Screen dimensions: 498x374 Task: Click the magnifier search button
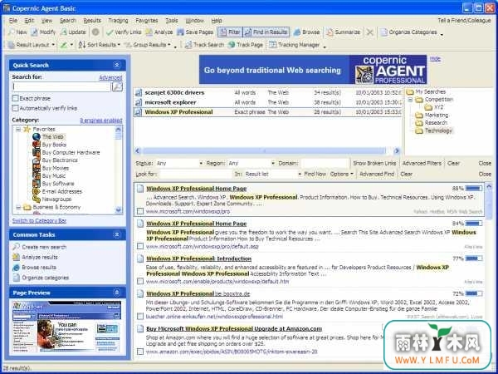117,86
